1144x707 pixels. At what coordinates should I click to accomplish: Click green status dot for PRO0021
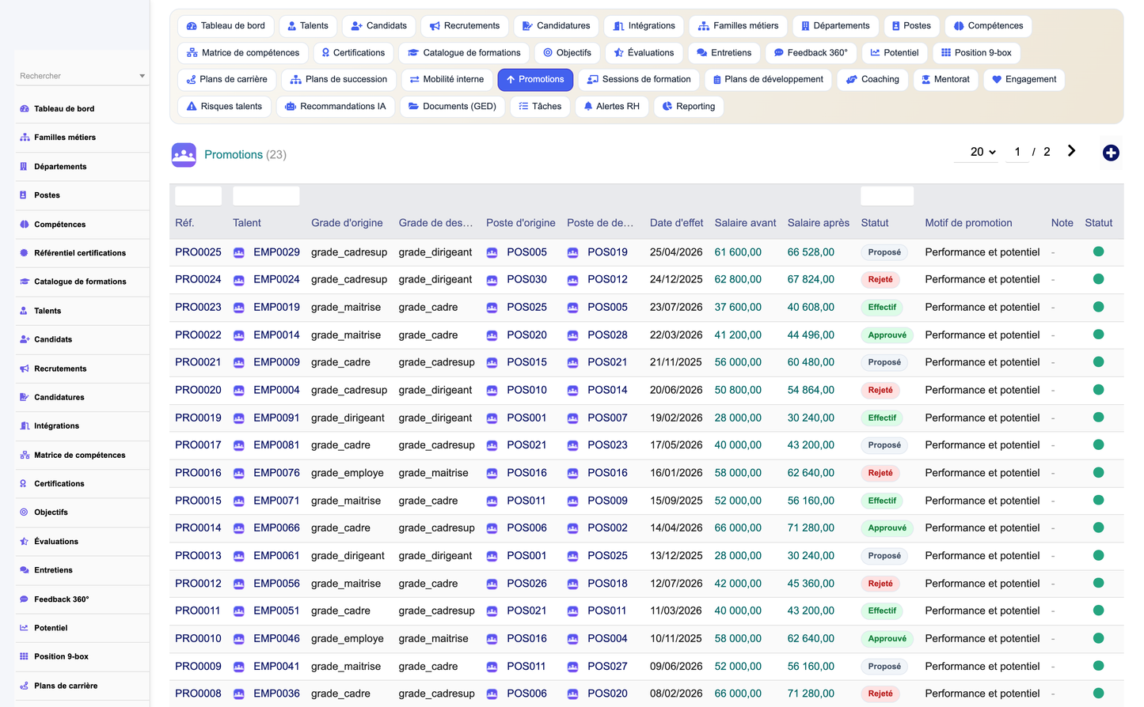coord(1098,361)
